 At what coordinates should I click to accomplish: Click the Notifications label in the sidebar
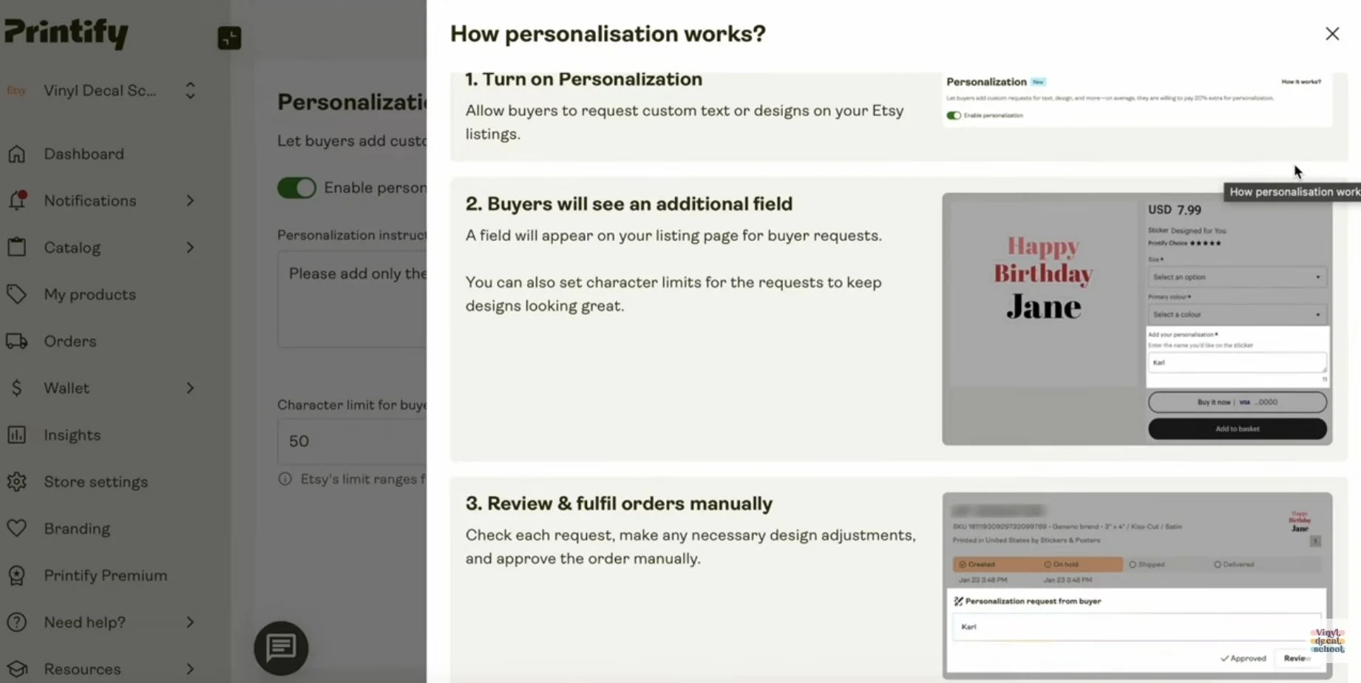click(x=89, y=200)
